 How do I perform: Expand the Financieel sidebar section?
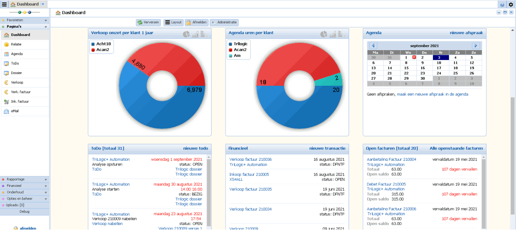(24, 186)
